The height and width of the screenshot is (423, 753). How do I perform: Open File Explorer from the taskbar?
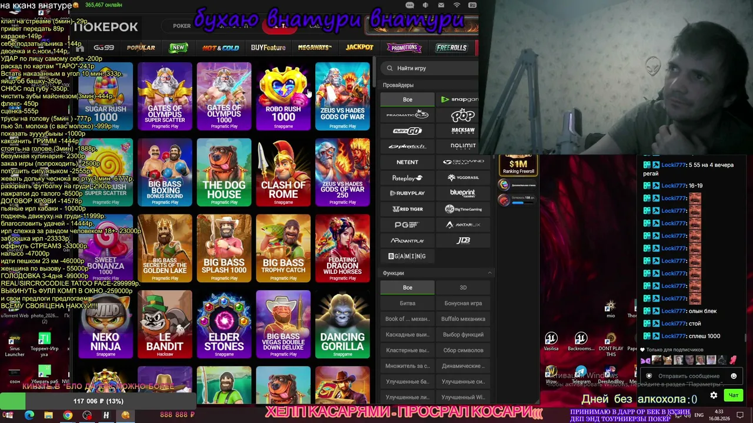[48, 415]
